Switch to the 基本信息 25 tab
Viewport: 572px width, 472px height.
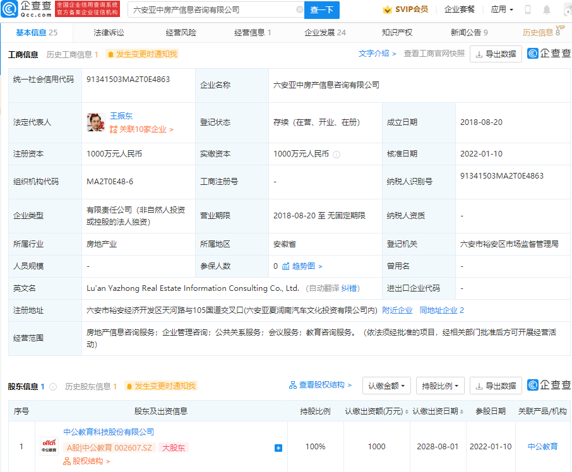point(37,33)
